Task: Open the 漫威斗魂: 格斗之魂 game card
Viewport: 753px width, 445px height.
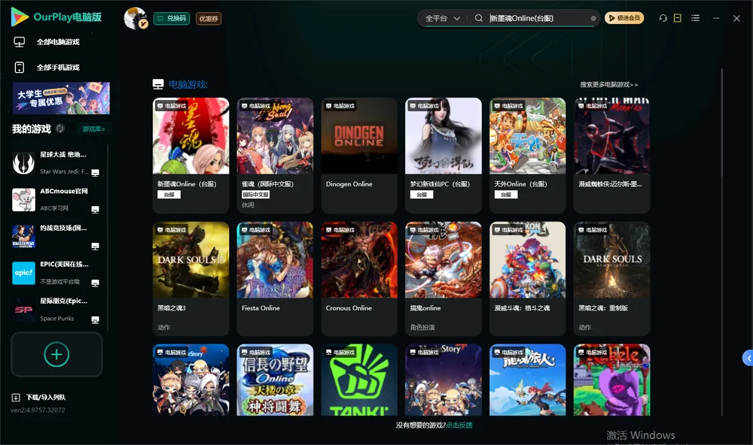Action: tap(527, 279)
